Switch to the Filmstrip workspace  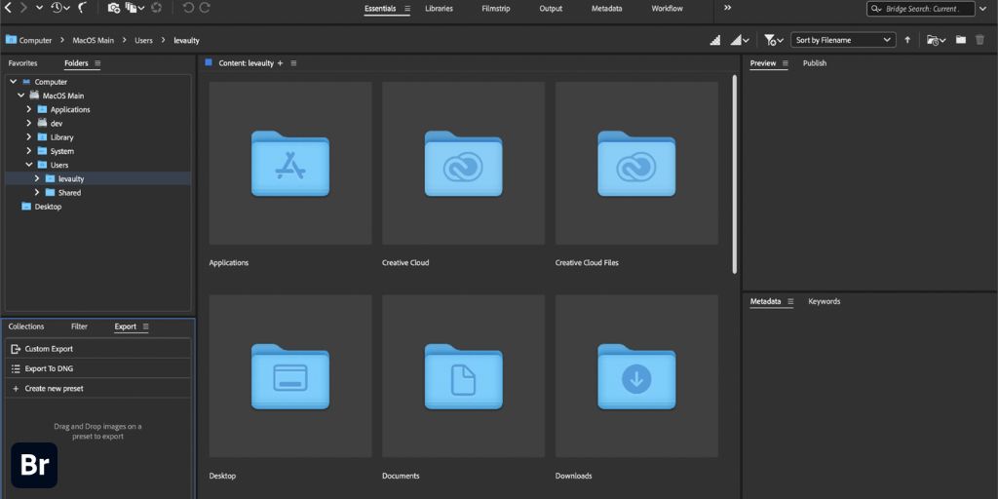pyautogui.click(x=496, y=9)
